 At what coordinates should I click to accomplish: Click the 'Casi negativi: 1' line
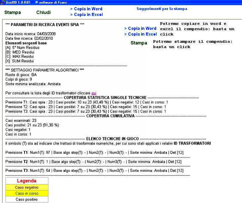[x=18, y=130]
